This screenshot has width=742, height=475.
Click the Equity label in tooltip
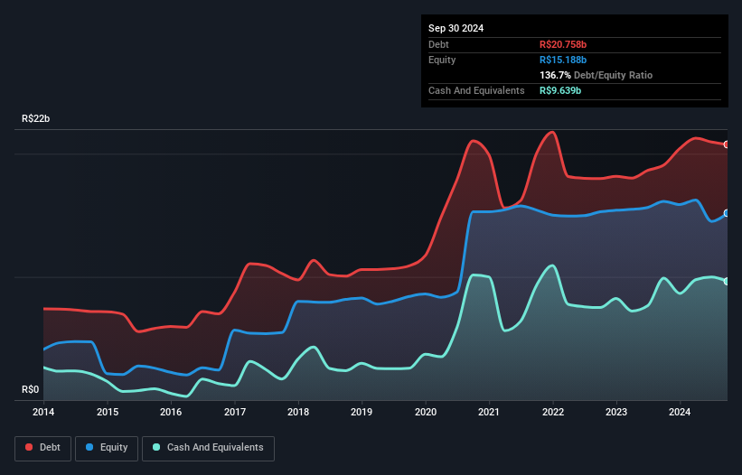pos(442,60)
